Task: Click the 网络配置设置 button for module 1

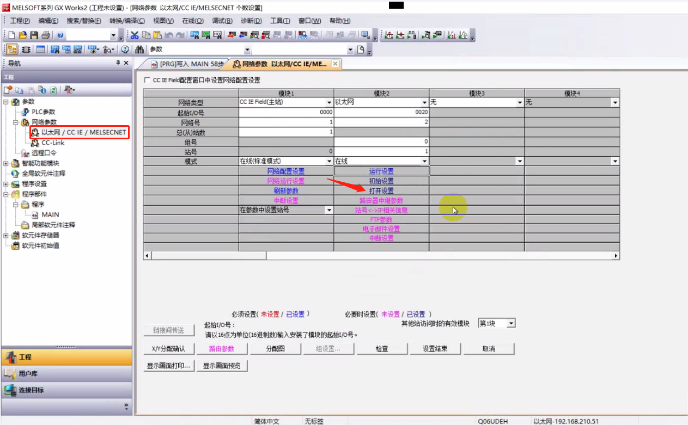Action: point(286,171)
